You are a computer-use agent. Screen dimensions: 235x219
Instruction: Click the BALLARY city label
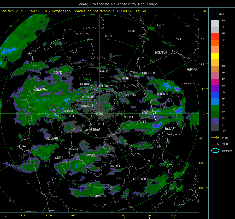pyautogui.click(x=170, y=129)
